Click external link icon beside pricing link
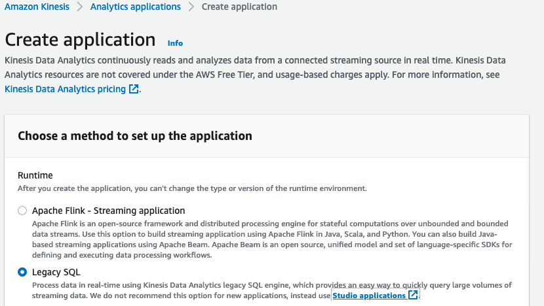 [134, 89]
